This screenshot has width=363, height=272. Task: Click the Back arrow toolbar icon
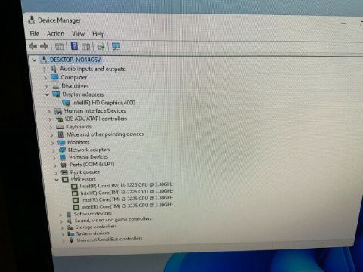pyautogui.click(x=33, y=46)
